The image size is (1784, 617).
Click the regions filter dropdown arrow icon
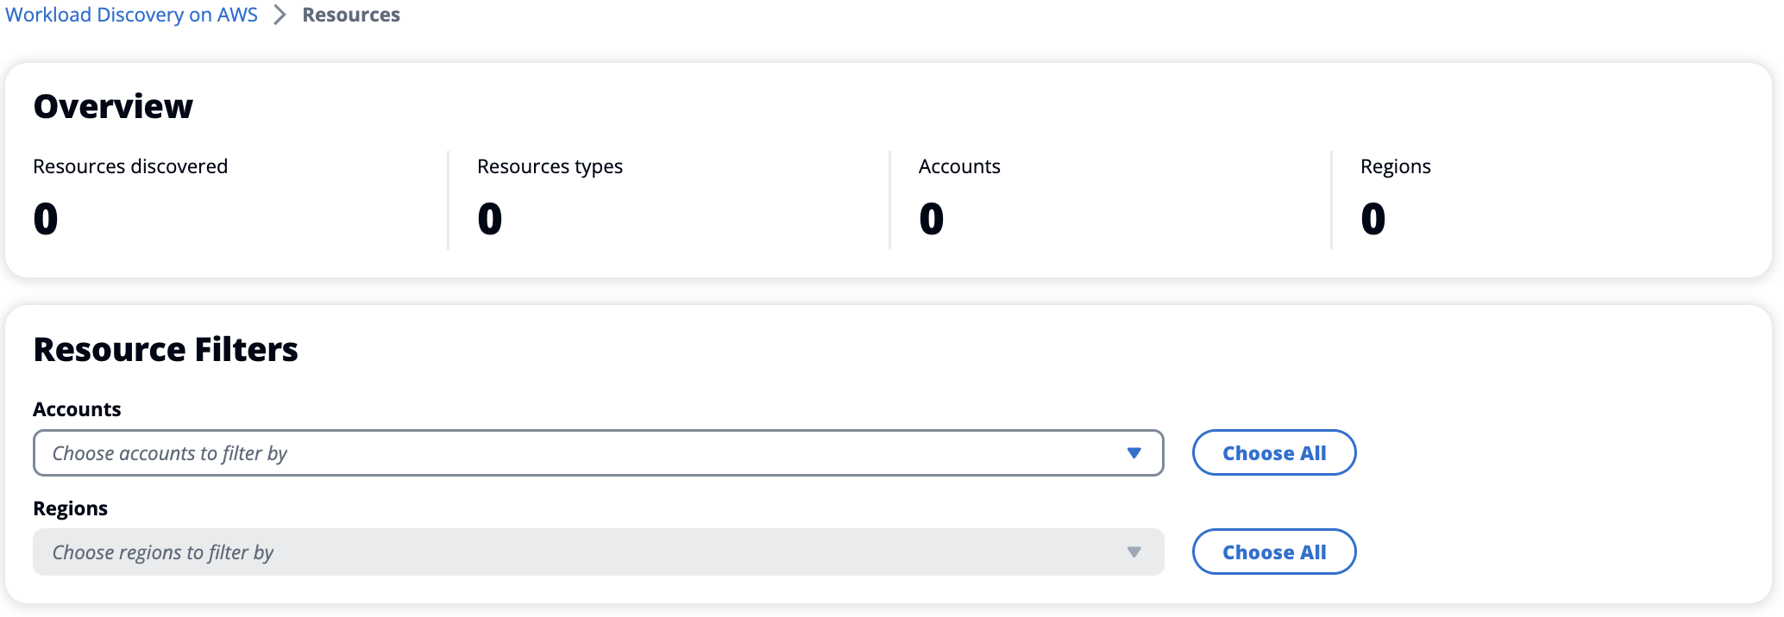pyautogui.click(x=1134, y=552)
